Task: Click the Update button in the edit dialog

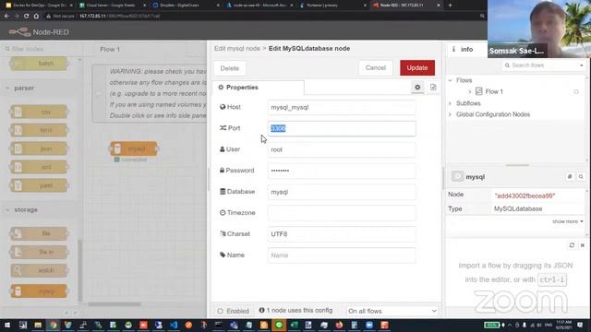Action: (417, 67)
